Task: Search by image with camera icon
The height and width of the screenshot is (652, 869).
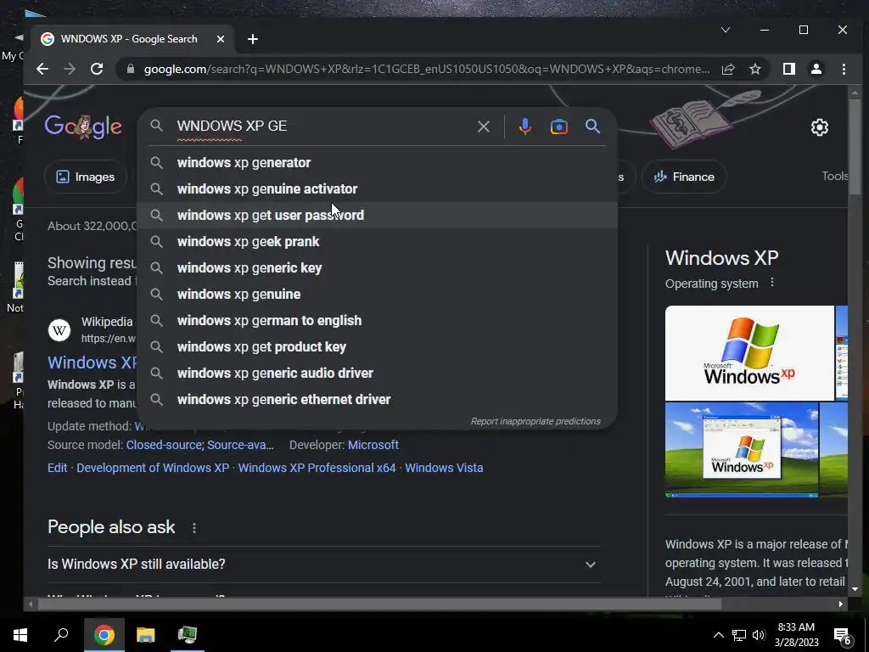Action: point(558,126)
